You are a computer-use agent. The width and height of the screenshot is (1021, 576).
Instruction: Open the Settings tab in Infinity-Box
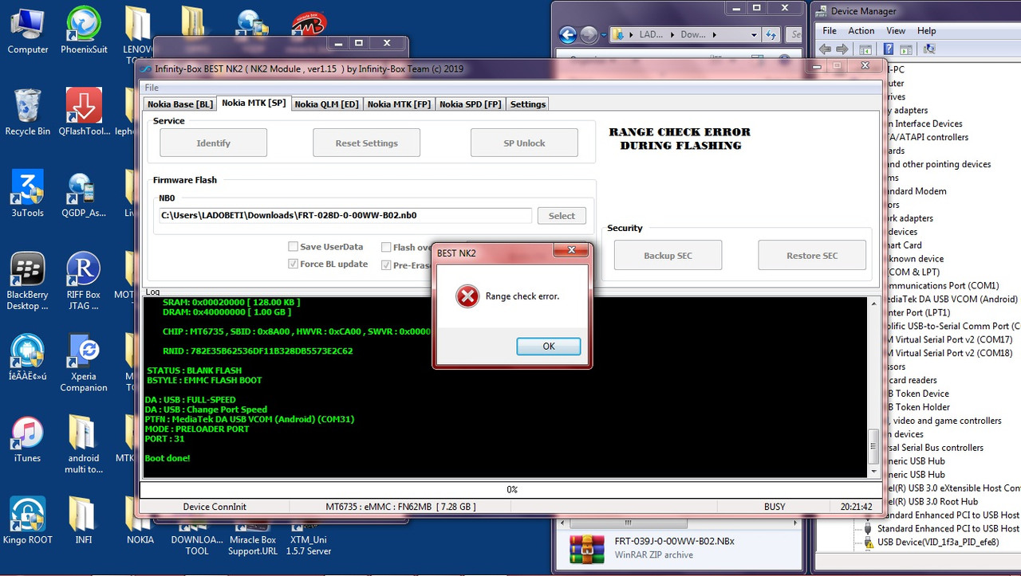(x=528, y=104)
